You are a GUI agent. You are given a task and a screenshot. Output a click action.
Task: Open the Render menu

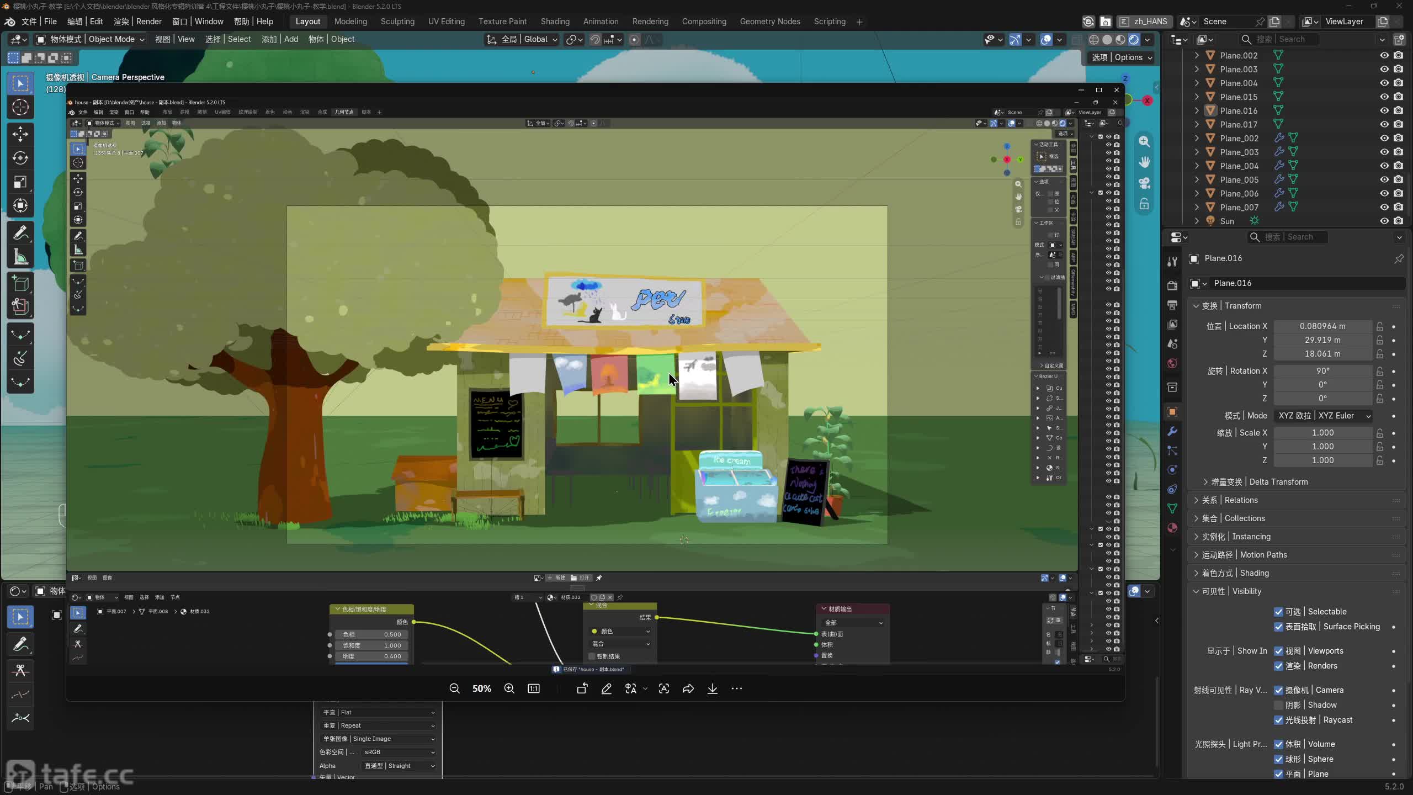(137, 22)
